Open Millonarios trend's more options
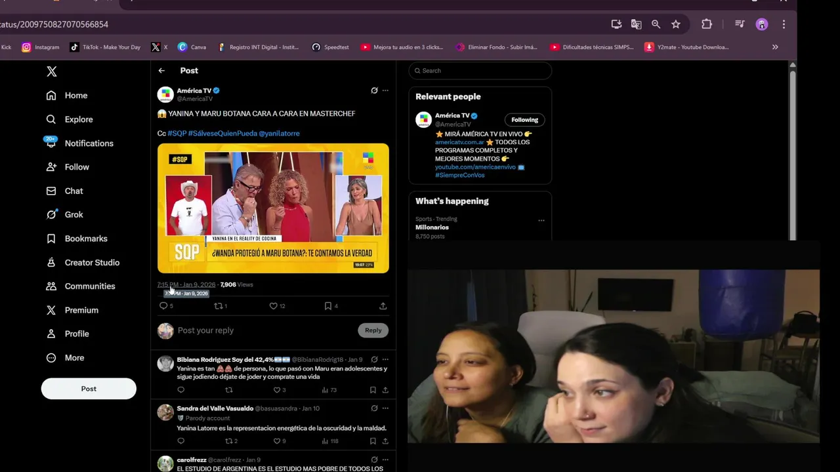Viewport: 840px width, 472px height. [541, 220]
